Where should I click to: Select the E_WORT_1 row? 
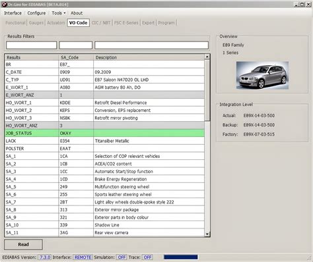point(104,88)
